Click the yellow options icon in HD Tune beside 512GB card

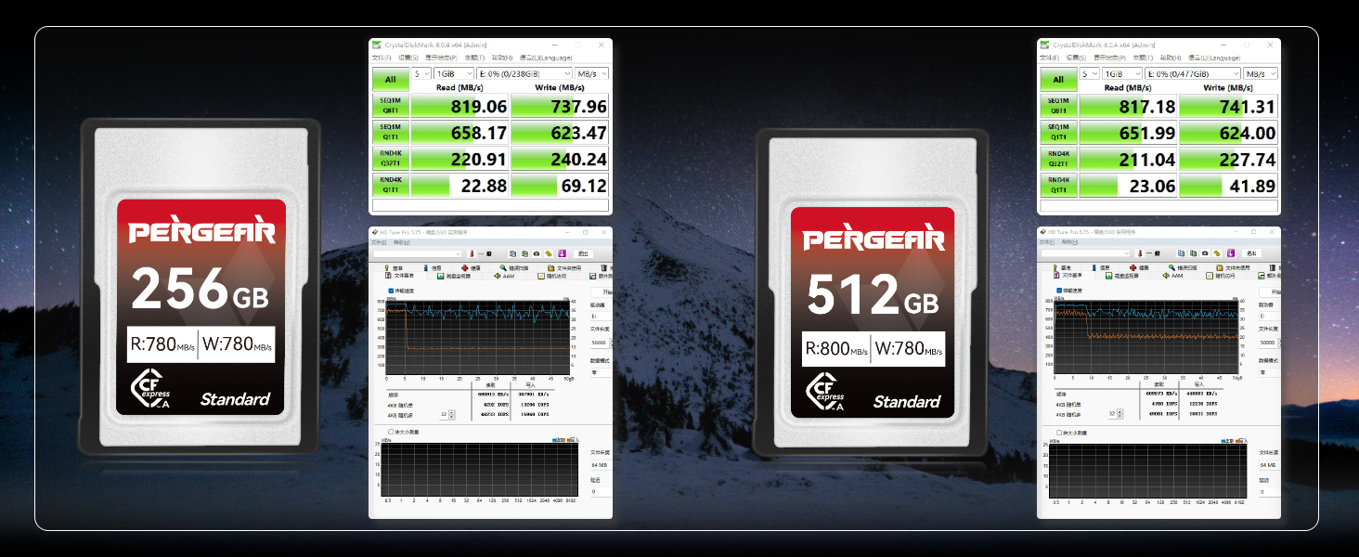(x=1217, y=253)
